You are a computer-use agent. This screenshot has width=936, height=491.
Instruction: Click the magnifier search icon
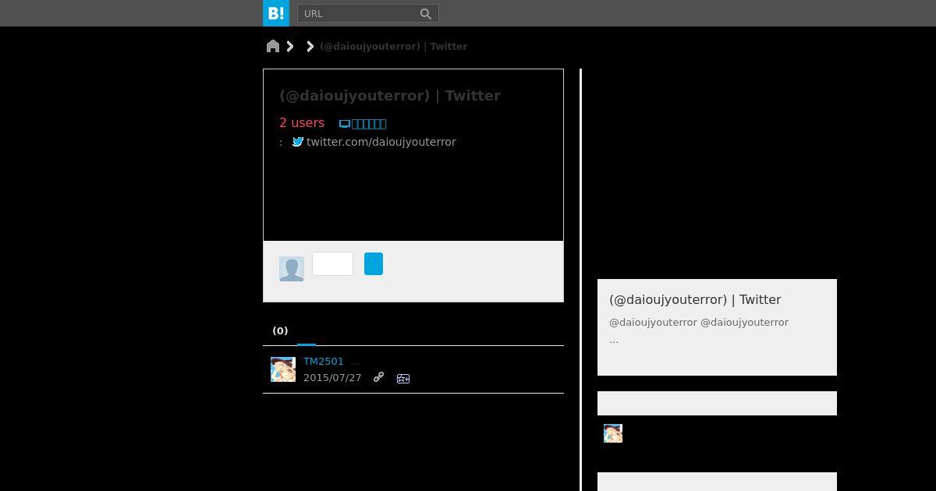point(426,13)
